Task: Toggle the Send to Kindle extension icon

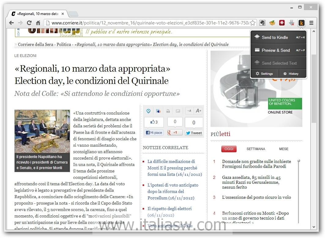Action: pyautogui.click(x=301, y=23)
